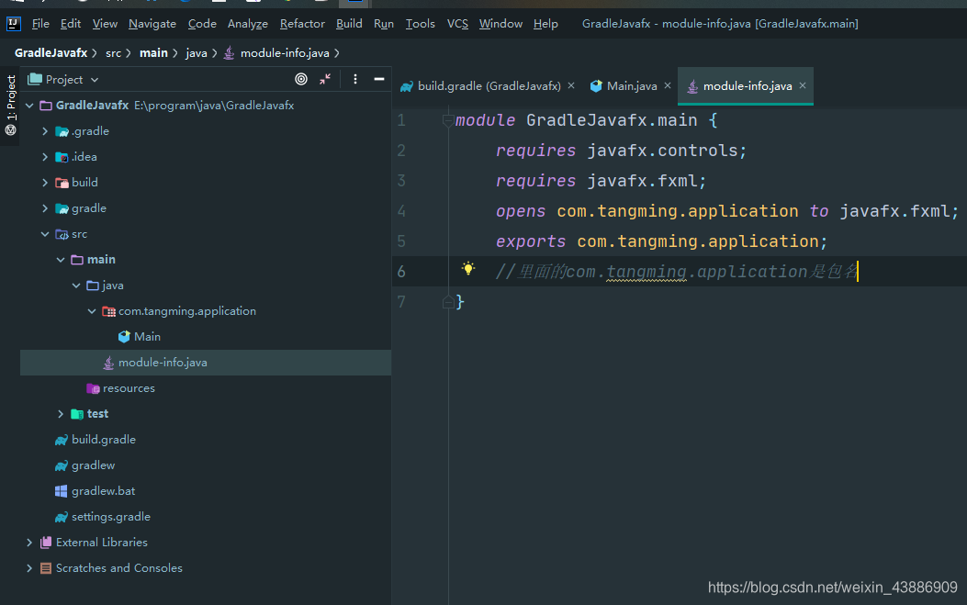Switch to the Main.java tab
This screenshot has width=967, height=605.
[632, 86]
